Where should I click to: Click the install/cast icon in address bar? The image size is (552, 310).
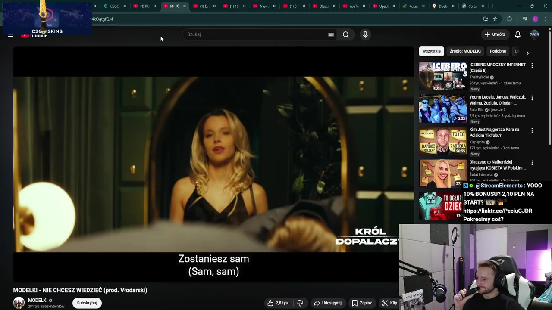tap(486, 19)
